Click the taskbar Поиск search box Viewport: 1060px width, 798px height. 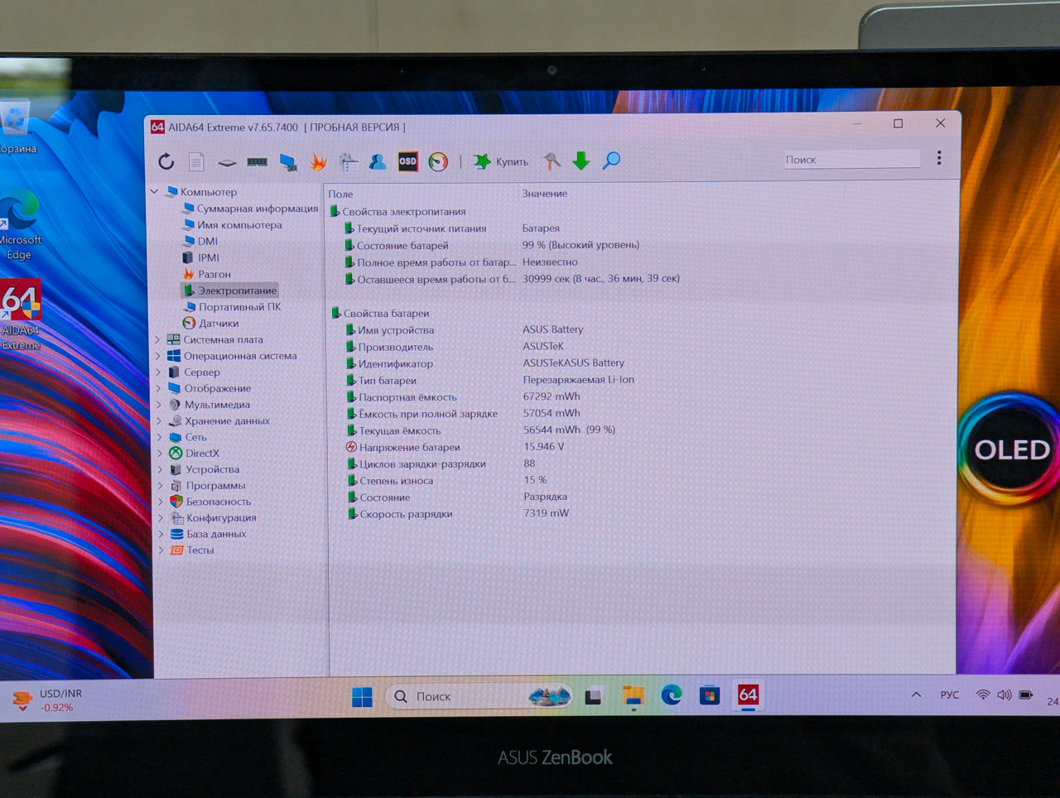[x=479, y=696]
